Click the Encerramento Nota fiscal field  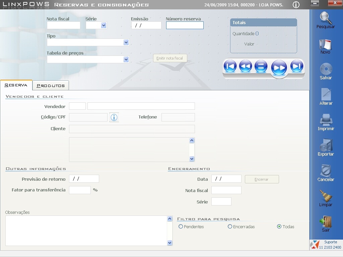coord(226,190)
